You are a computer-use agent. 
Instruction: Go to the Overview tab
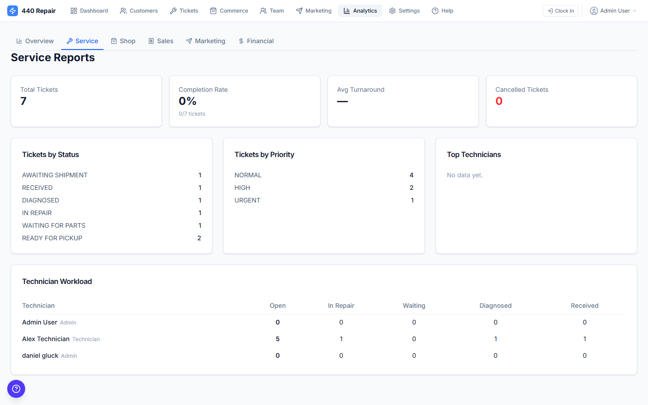(x=35, y=40)
